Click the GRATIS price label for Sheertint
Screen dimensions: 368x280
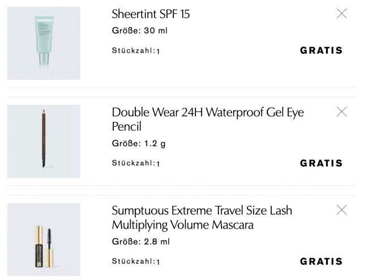pos(321,50)
